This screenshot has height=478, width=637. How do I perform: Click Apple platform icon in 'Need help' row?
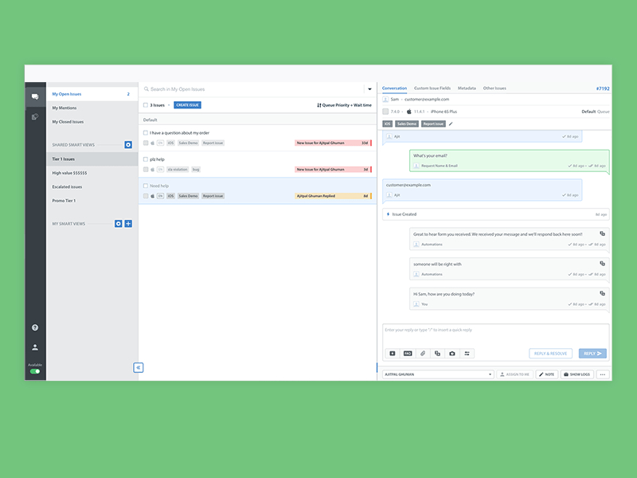coord(153,195)
